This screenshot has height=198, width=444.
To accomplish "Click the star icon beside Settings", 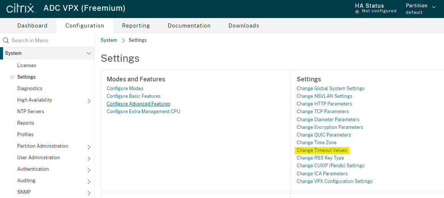I will point(12,77).
